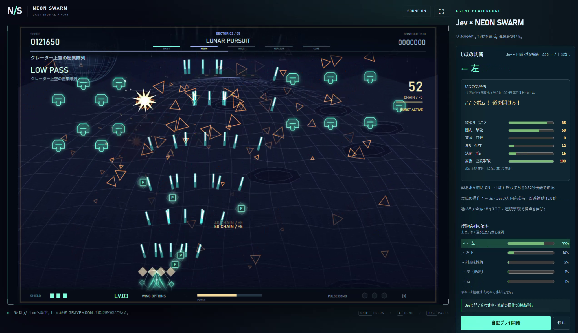Click the ESC PAUSE key hint

pyautogui.click(x=437, y=313)
